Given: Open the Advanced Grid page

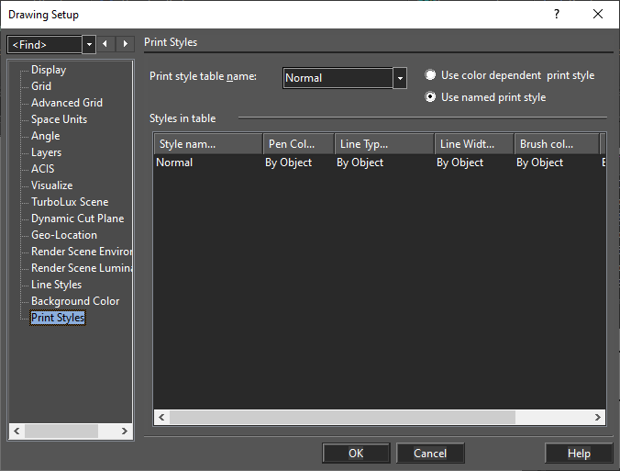Looking at the screenshot, I should 67,103.
